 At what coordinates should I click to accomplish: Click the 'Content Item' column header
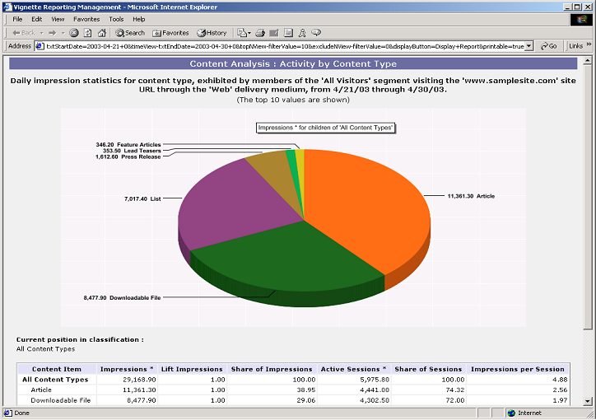(57, 369)
